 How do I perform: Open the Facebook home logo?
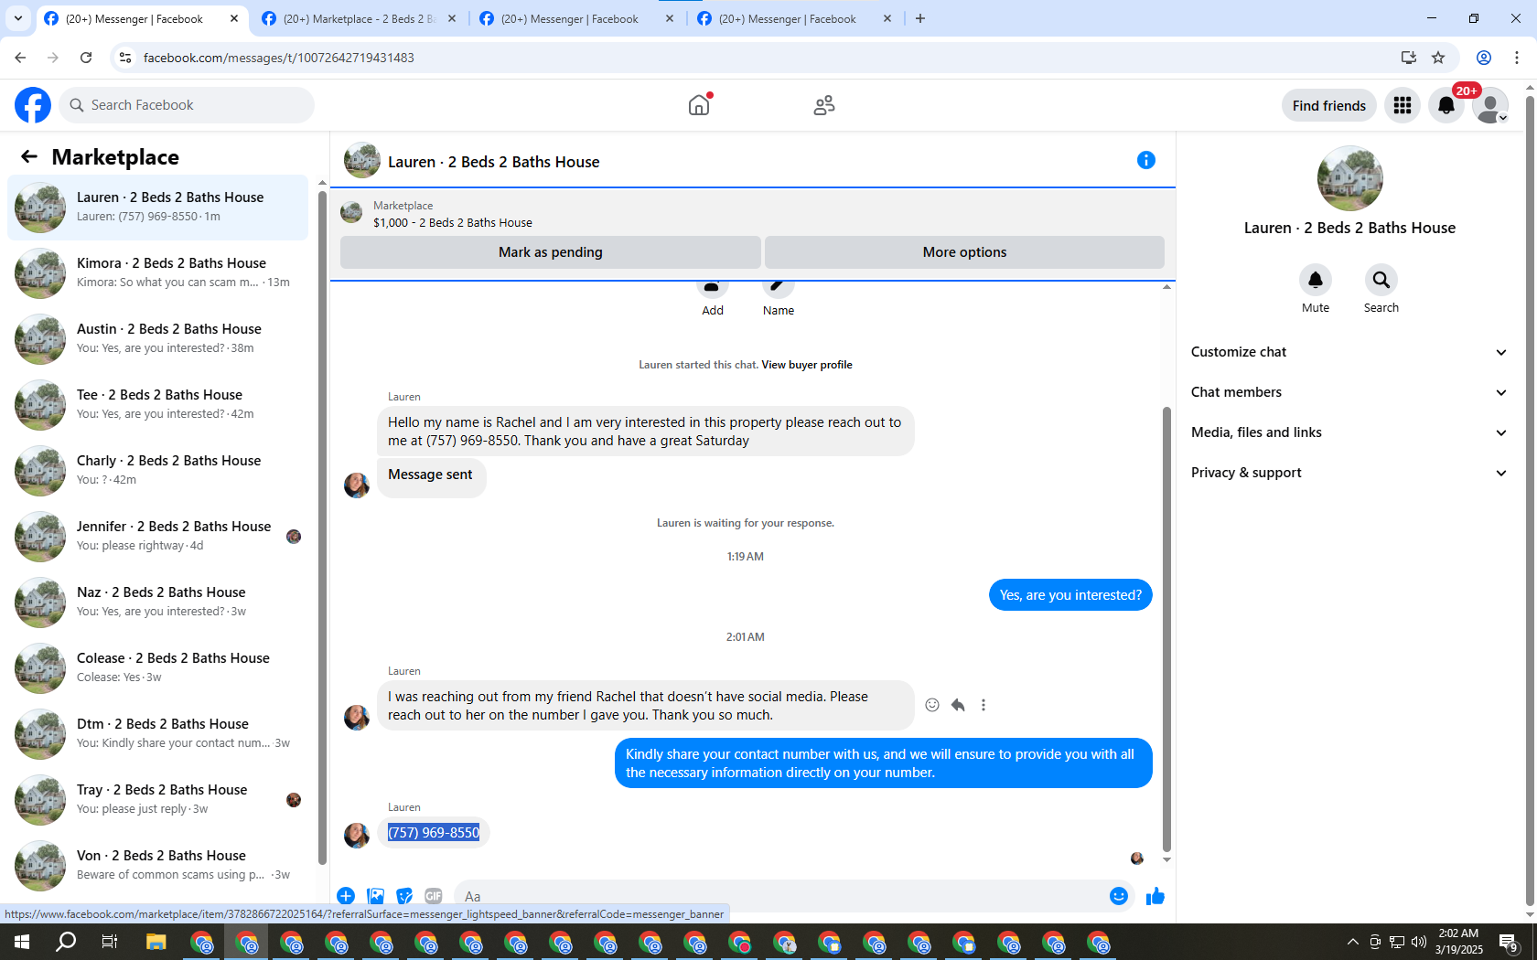(33, 105)
